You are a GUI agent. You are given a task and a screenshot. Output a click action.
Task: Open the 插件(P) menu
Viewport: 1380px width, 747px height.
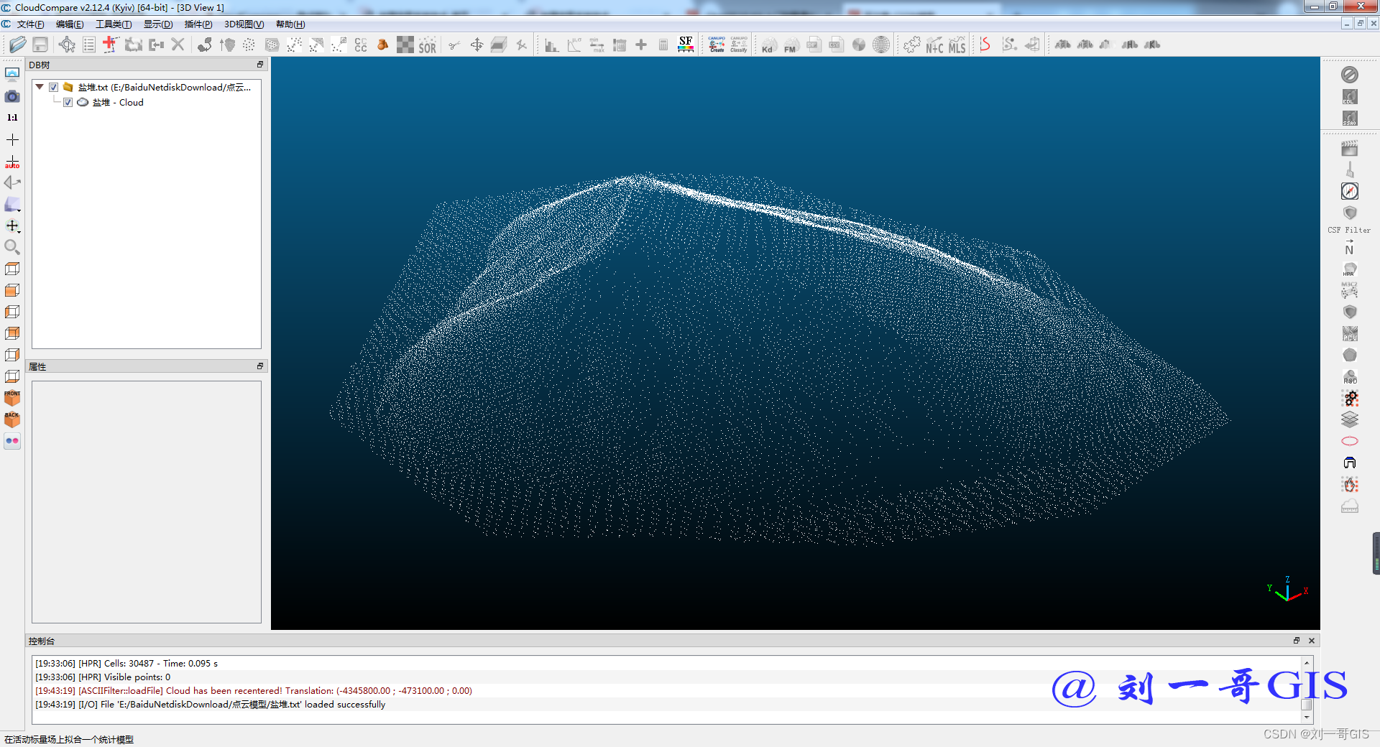point(198,24)
